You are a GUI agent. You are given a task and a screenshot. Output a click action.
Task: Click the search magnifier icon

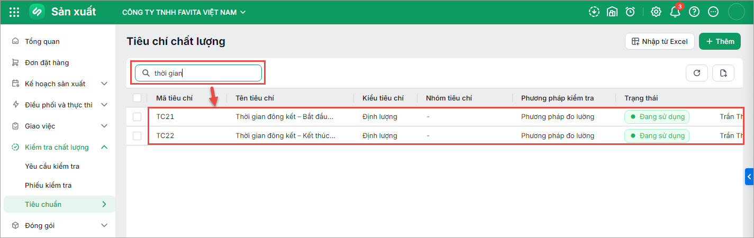(146, 74)
